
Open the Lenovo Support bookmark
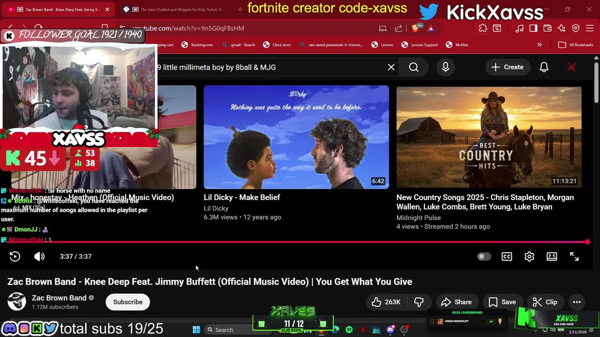419,45
